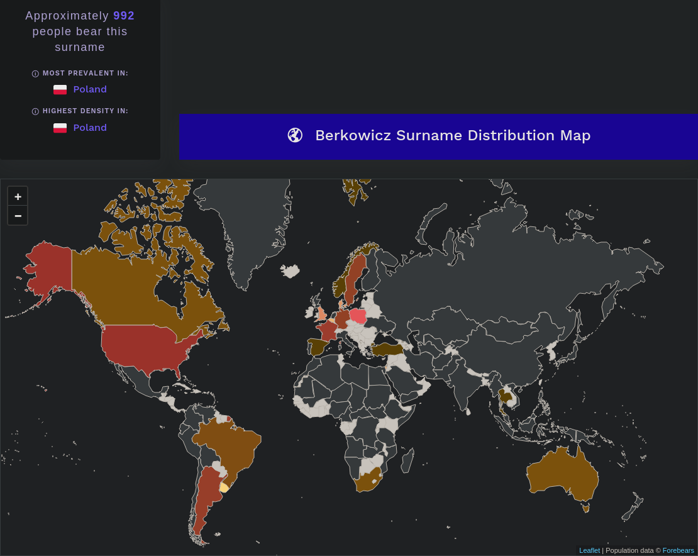
Task: Select Iceland on the map
Action: 291,270
